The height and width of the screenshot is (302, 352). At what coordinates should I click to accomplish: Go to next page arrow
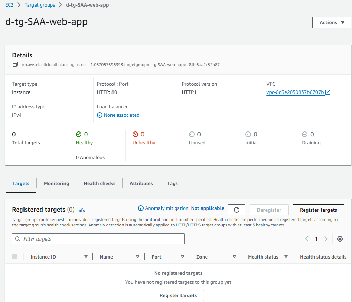pyautogui.click(x=326, y=239)
